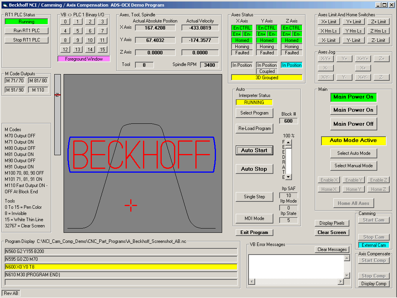This screenshot has width=397, height=298.
Task: Toggle the M 91/90 output
Action: click(x=15, y=90)
